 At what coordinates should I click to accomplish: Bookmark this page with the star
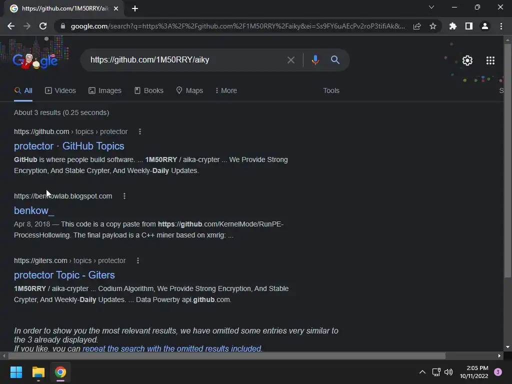coord(433,26)
